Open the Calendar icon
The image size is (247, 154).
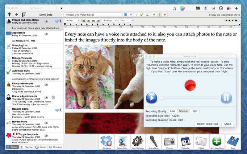pyautogui.click(x=186, y=142)
